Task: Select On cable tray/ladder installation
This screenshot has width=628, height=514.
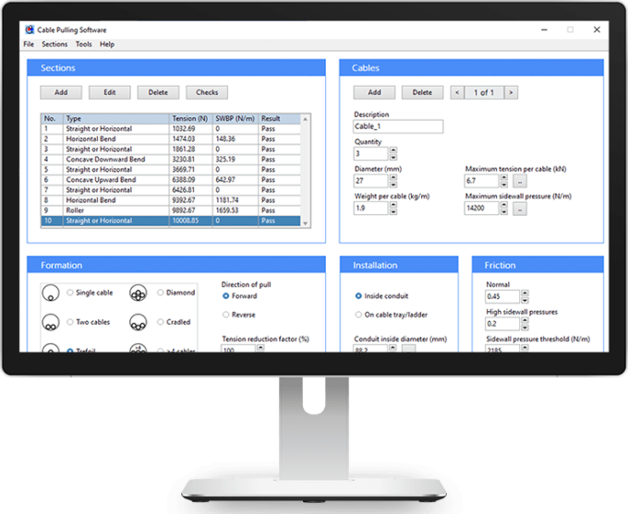Action: coord(358,315)
